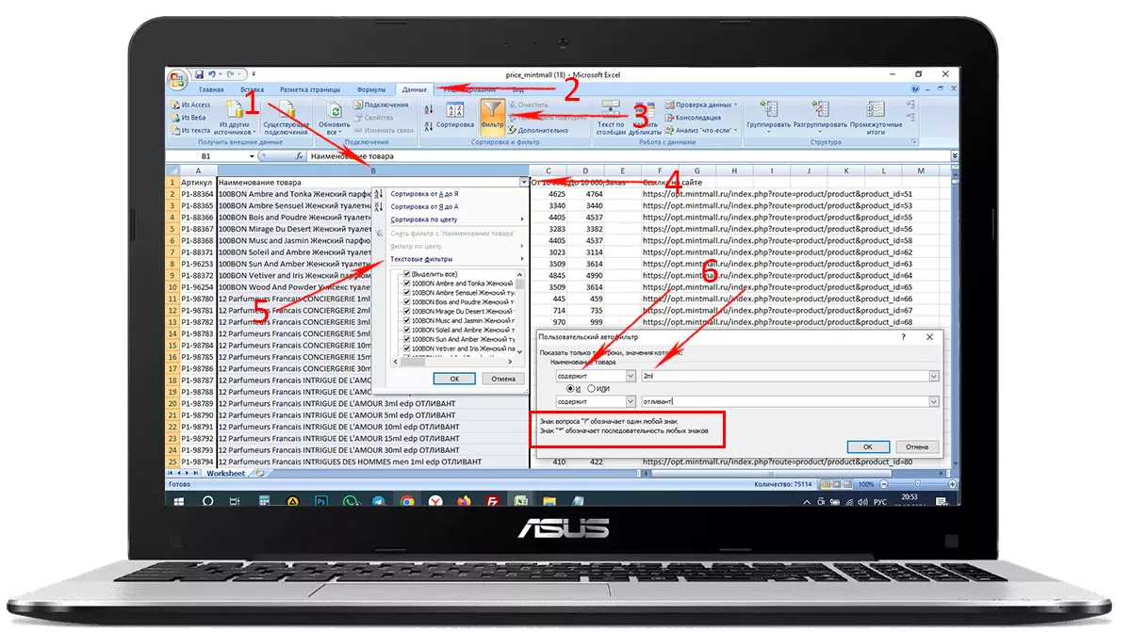
Task: Open the 'Подключения' connections list
Action: point(381,105)
